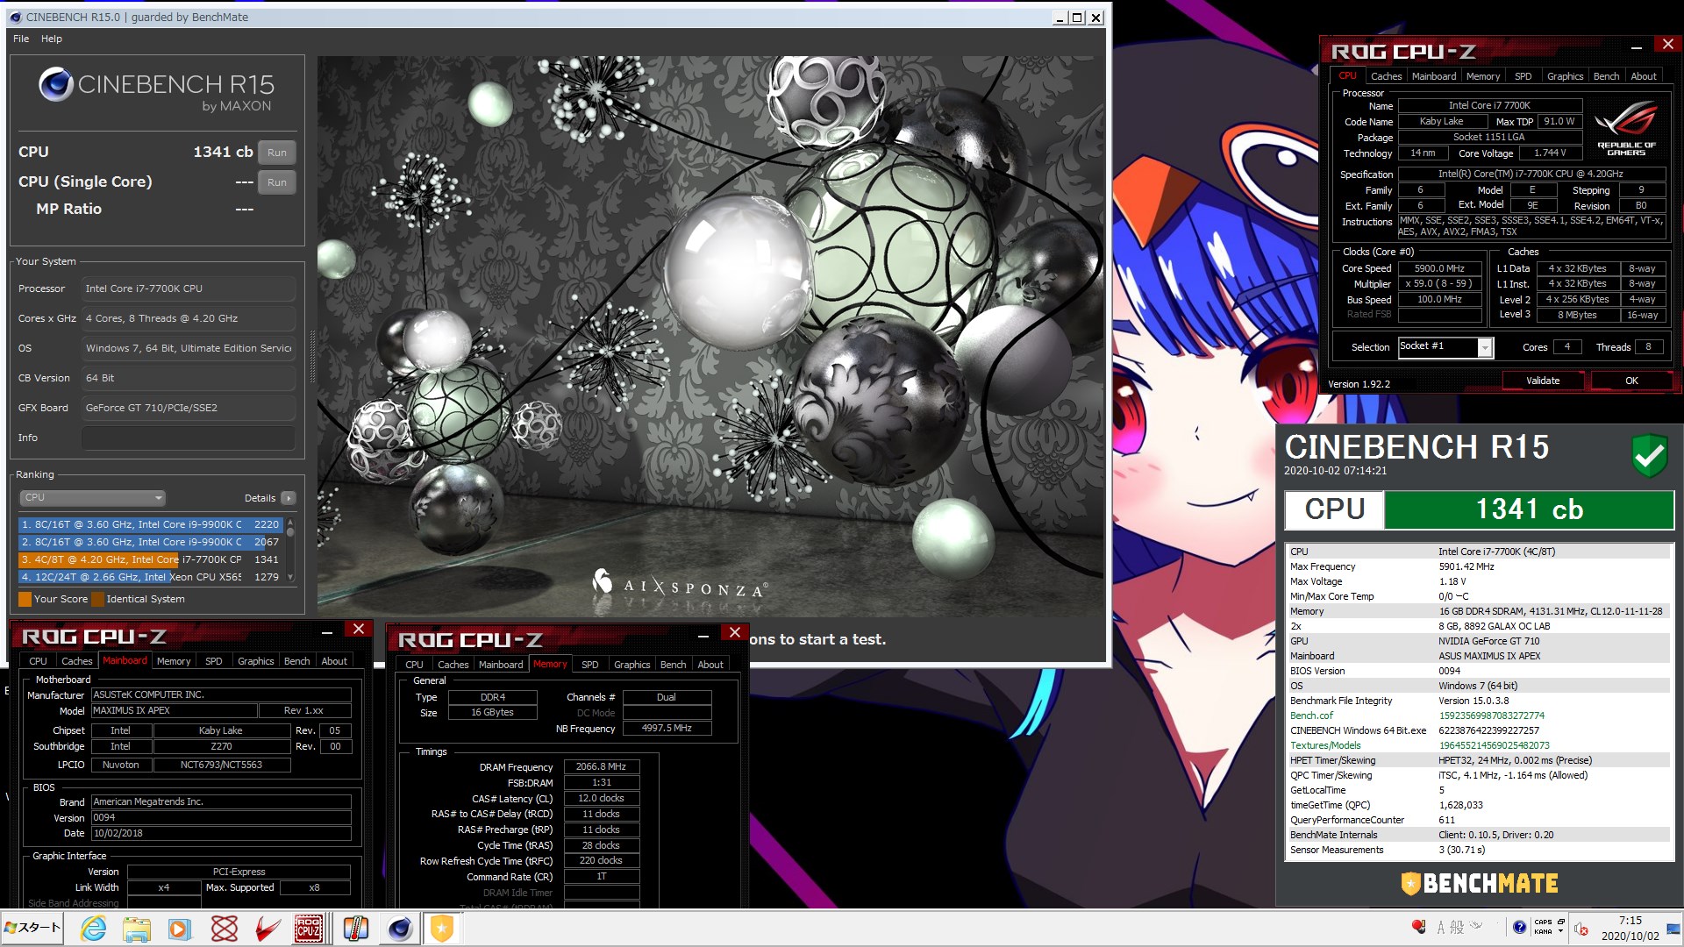Click the brown Identical System legend swatch
Image resolution: width=1684 pixels, height=947 pixels.
(97, 599)
